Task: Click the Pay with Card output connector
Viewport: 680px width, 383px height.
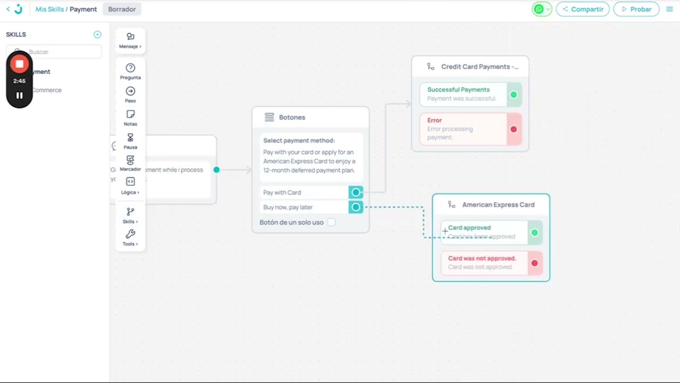Action: (356, 192)
